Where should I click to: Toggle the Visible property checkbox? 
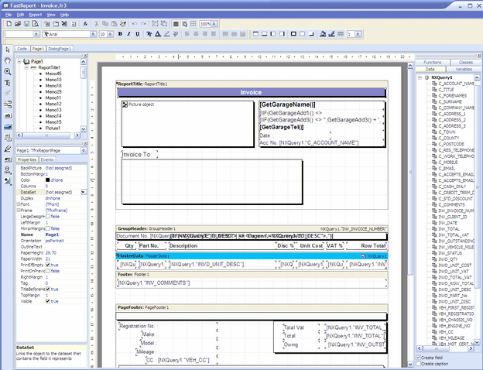coord(48,301)
